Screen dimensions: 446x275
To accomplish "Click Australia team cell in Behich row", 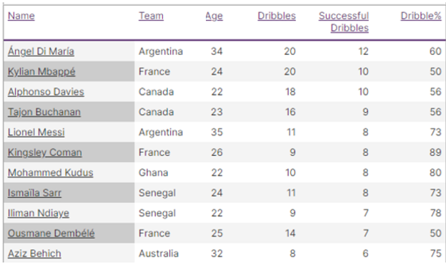I will 159,254.
